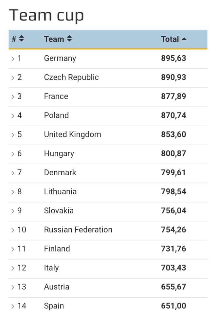Expand the United Kingdom row
The image size is (216, 314).
click(x=13, y=134)
